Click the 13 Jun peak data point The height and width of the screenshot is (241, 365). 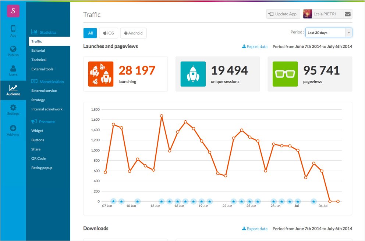[x=162, y=116]
